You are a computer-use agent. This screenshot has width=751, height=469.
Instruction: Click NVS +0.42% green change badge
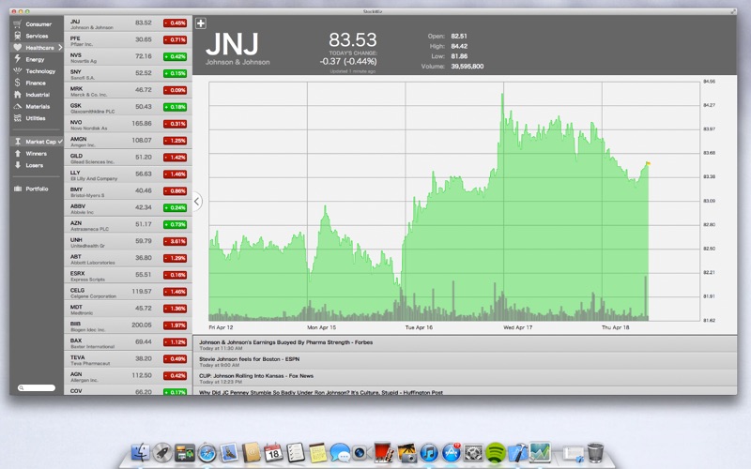(x=176, y=56)
